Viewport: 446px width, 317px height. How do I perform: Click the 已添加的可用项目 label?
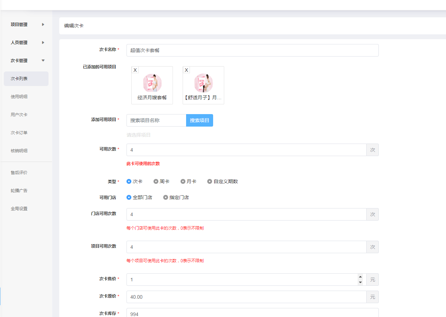(x=99, y=67)
